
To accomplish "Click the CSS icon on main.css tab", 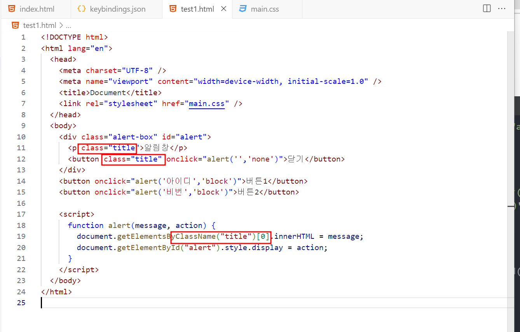I will 243,9.
